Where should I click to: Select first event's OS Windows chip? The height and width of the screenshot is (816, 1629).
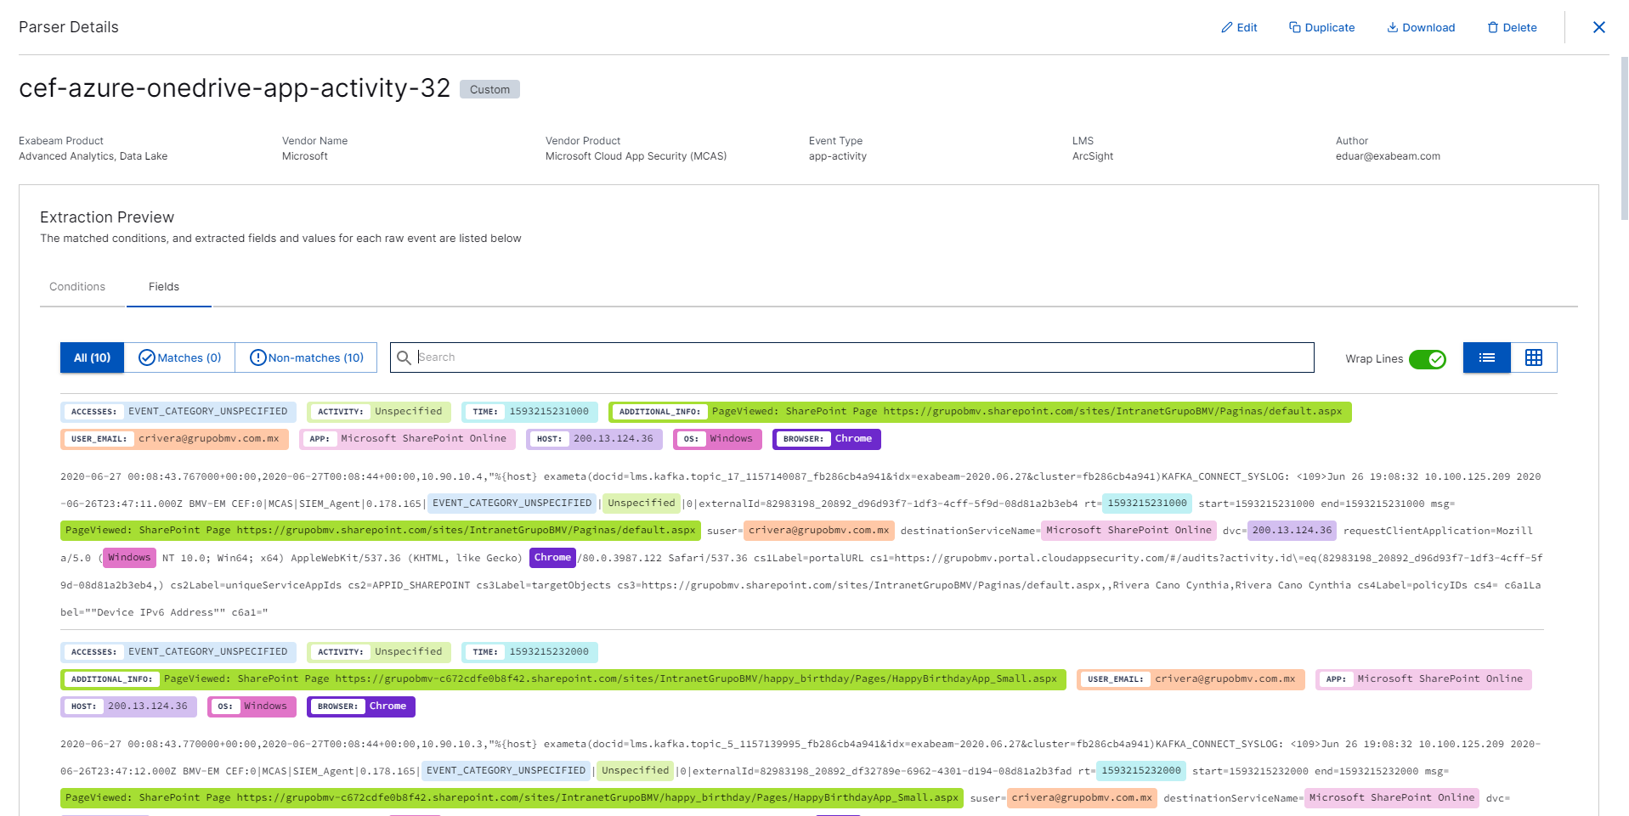pos(717,439)
